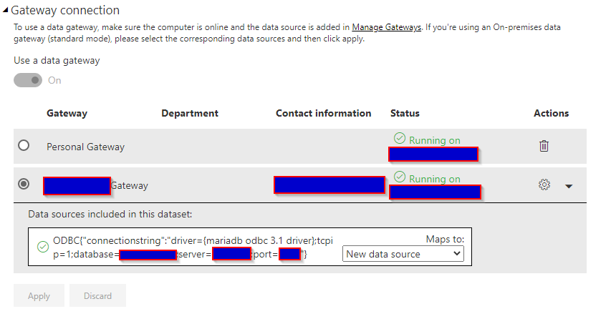Open the Manage Gateways link
Screen dimensions: 611x319
(386, 27)
